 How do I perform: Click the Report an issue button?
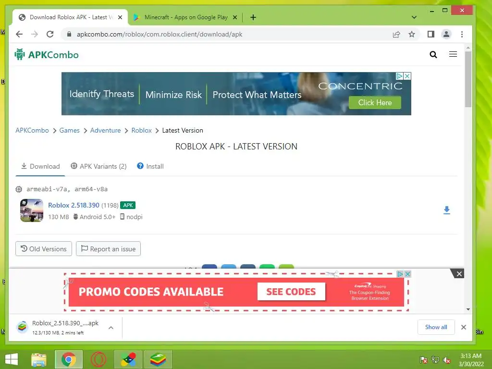click(x=108, y=249)
